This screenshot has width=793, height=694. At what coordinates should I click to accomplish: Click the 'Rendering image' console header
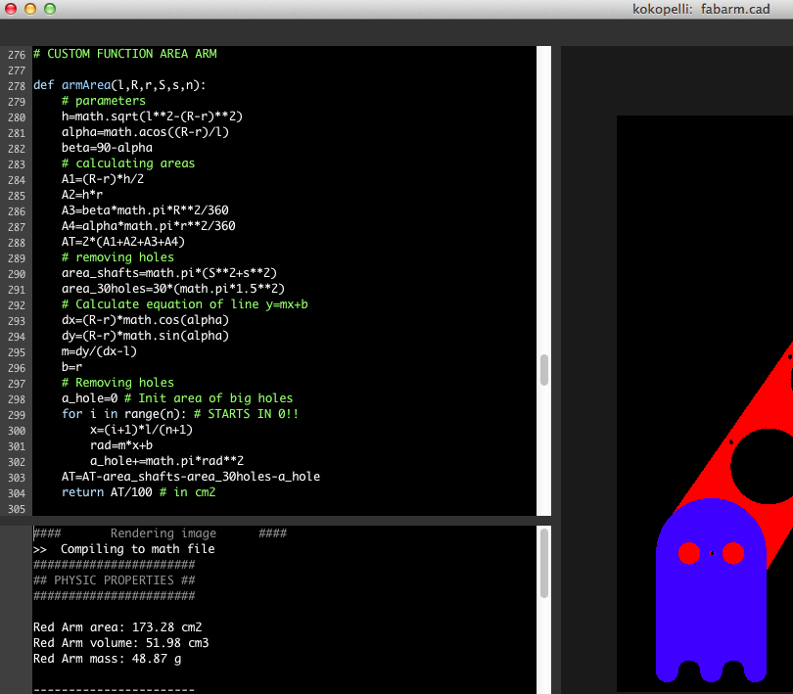pyautogui.click(x=163, y=533)
